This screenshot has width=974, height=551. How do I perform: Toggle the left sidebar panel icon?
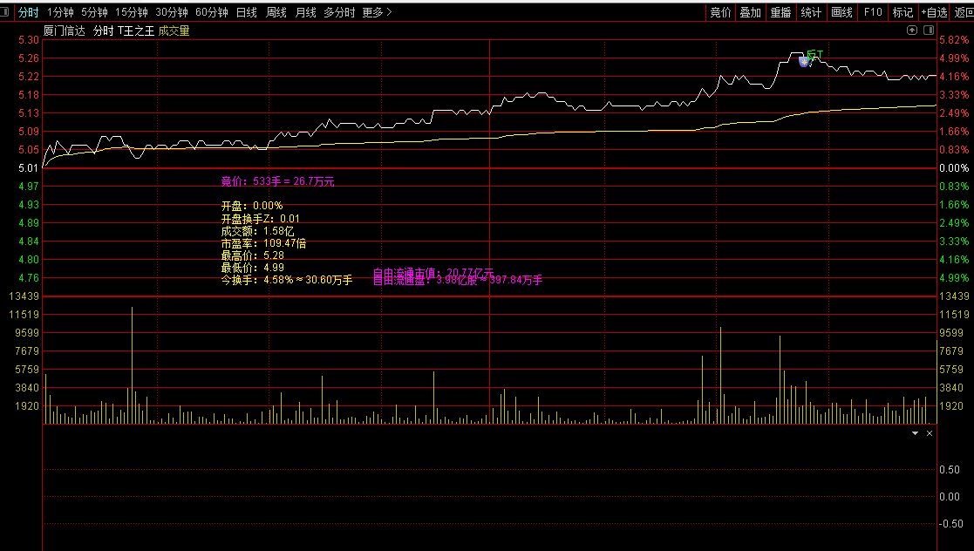pos(4,12)
